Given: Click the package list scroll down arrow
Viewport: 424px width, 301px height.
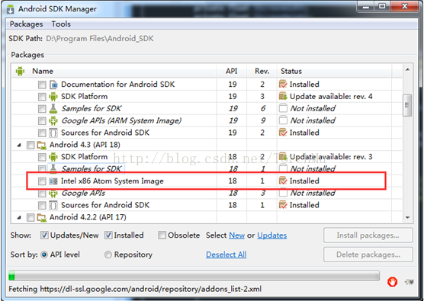Looking at the screenshot, I should (407, 217).
